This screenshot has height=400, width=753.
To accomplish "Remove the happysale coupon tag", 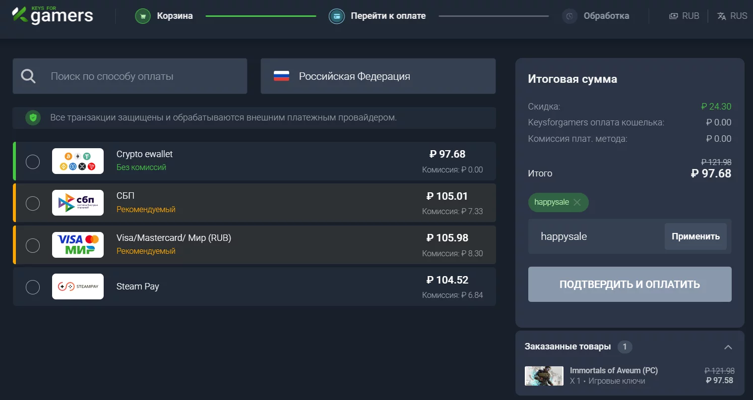I will [577, 202].
